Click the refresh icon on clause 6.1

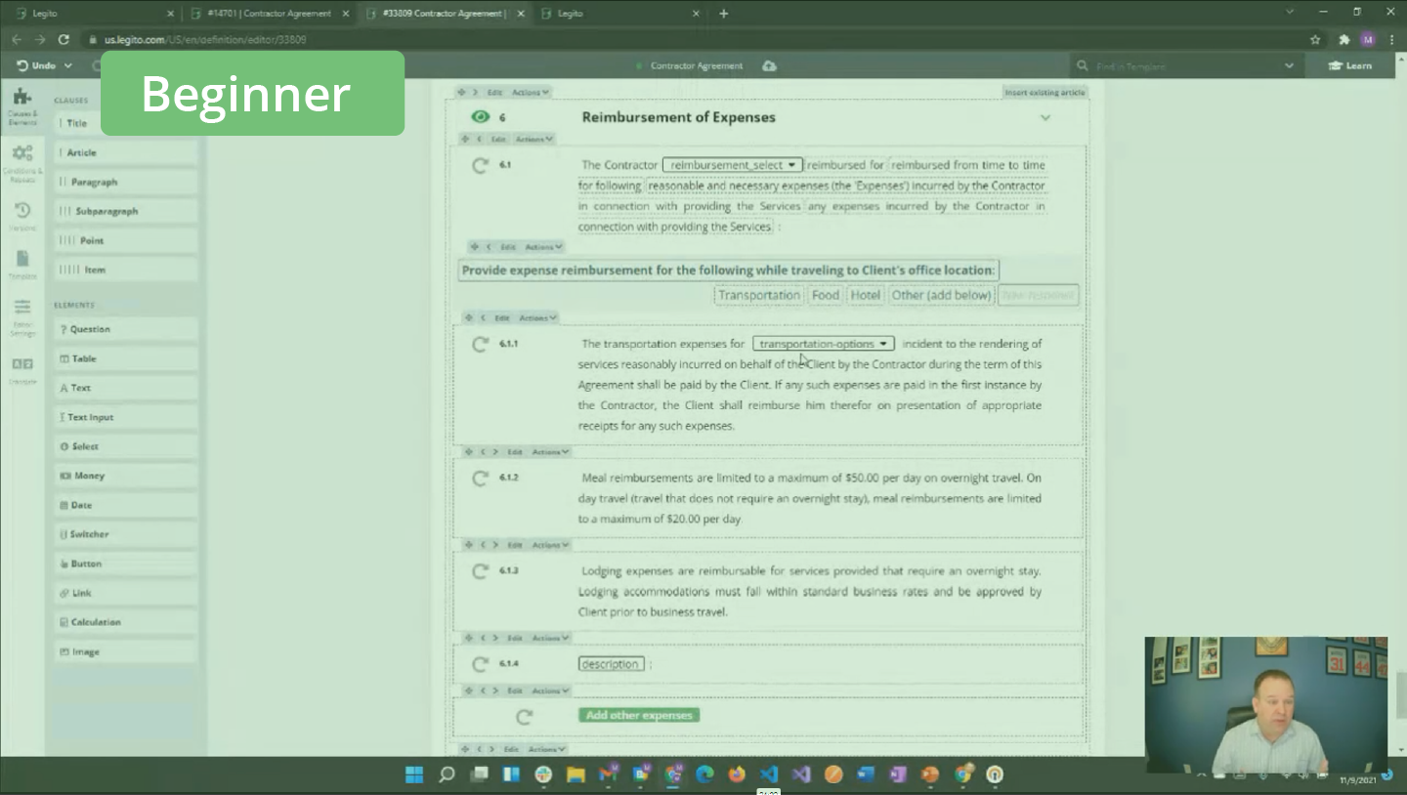[x=480, y=165]
